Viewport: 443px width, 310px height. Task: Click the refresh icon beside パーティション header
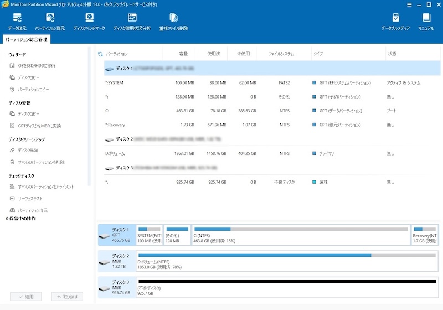pyautogui.click(x=100, y=54)
